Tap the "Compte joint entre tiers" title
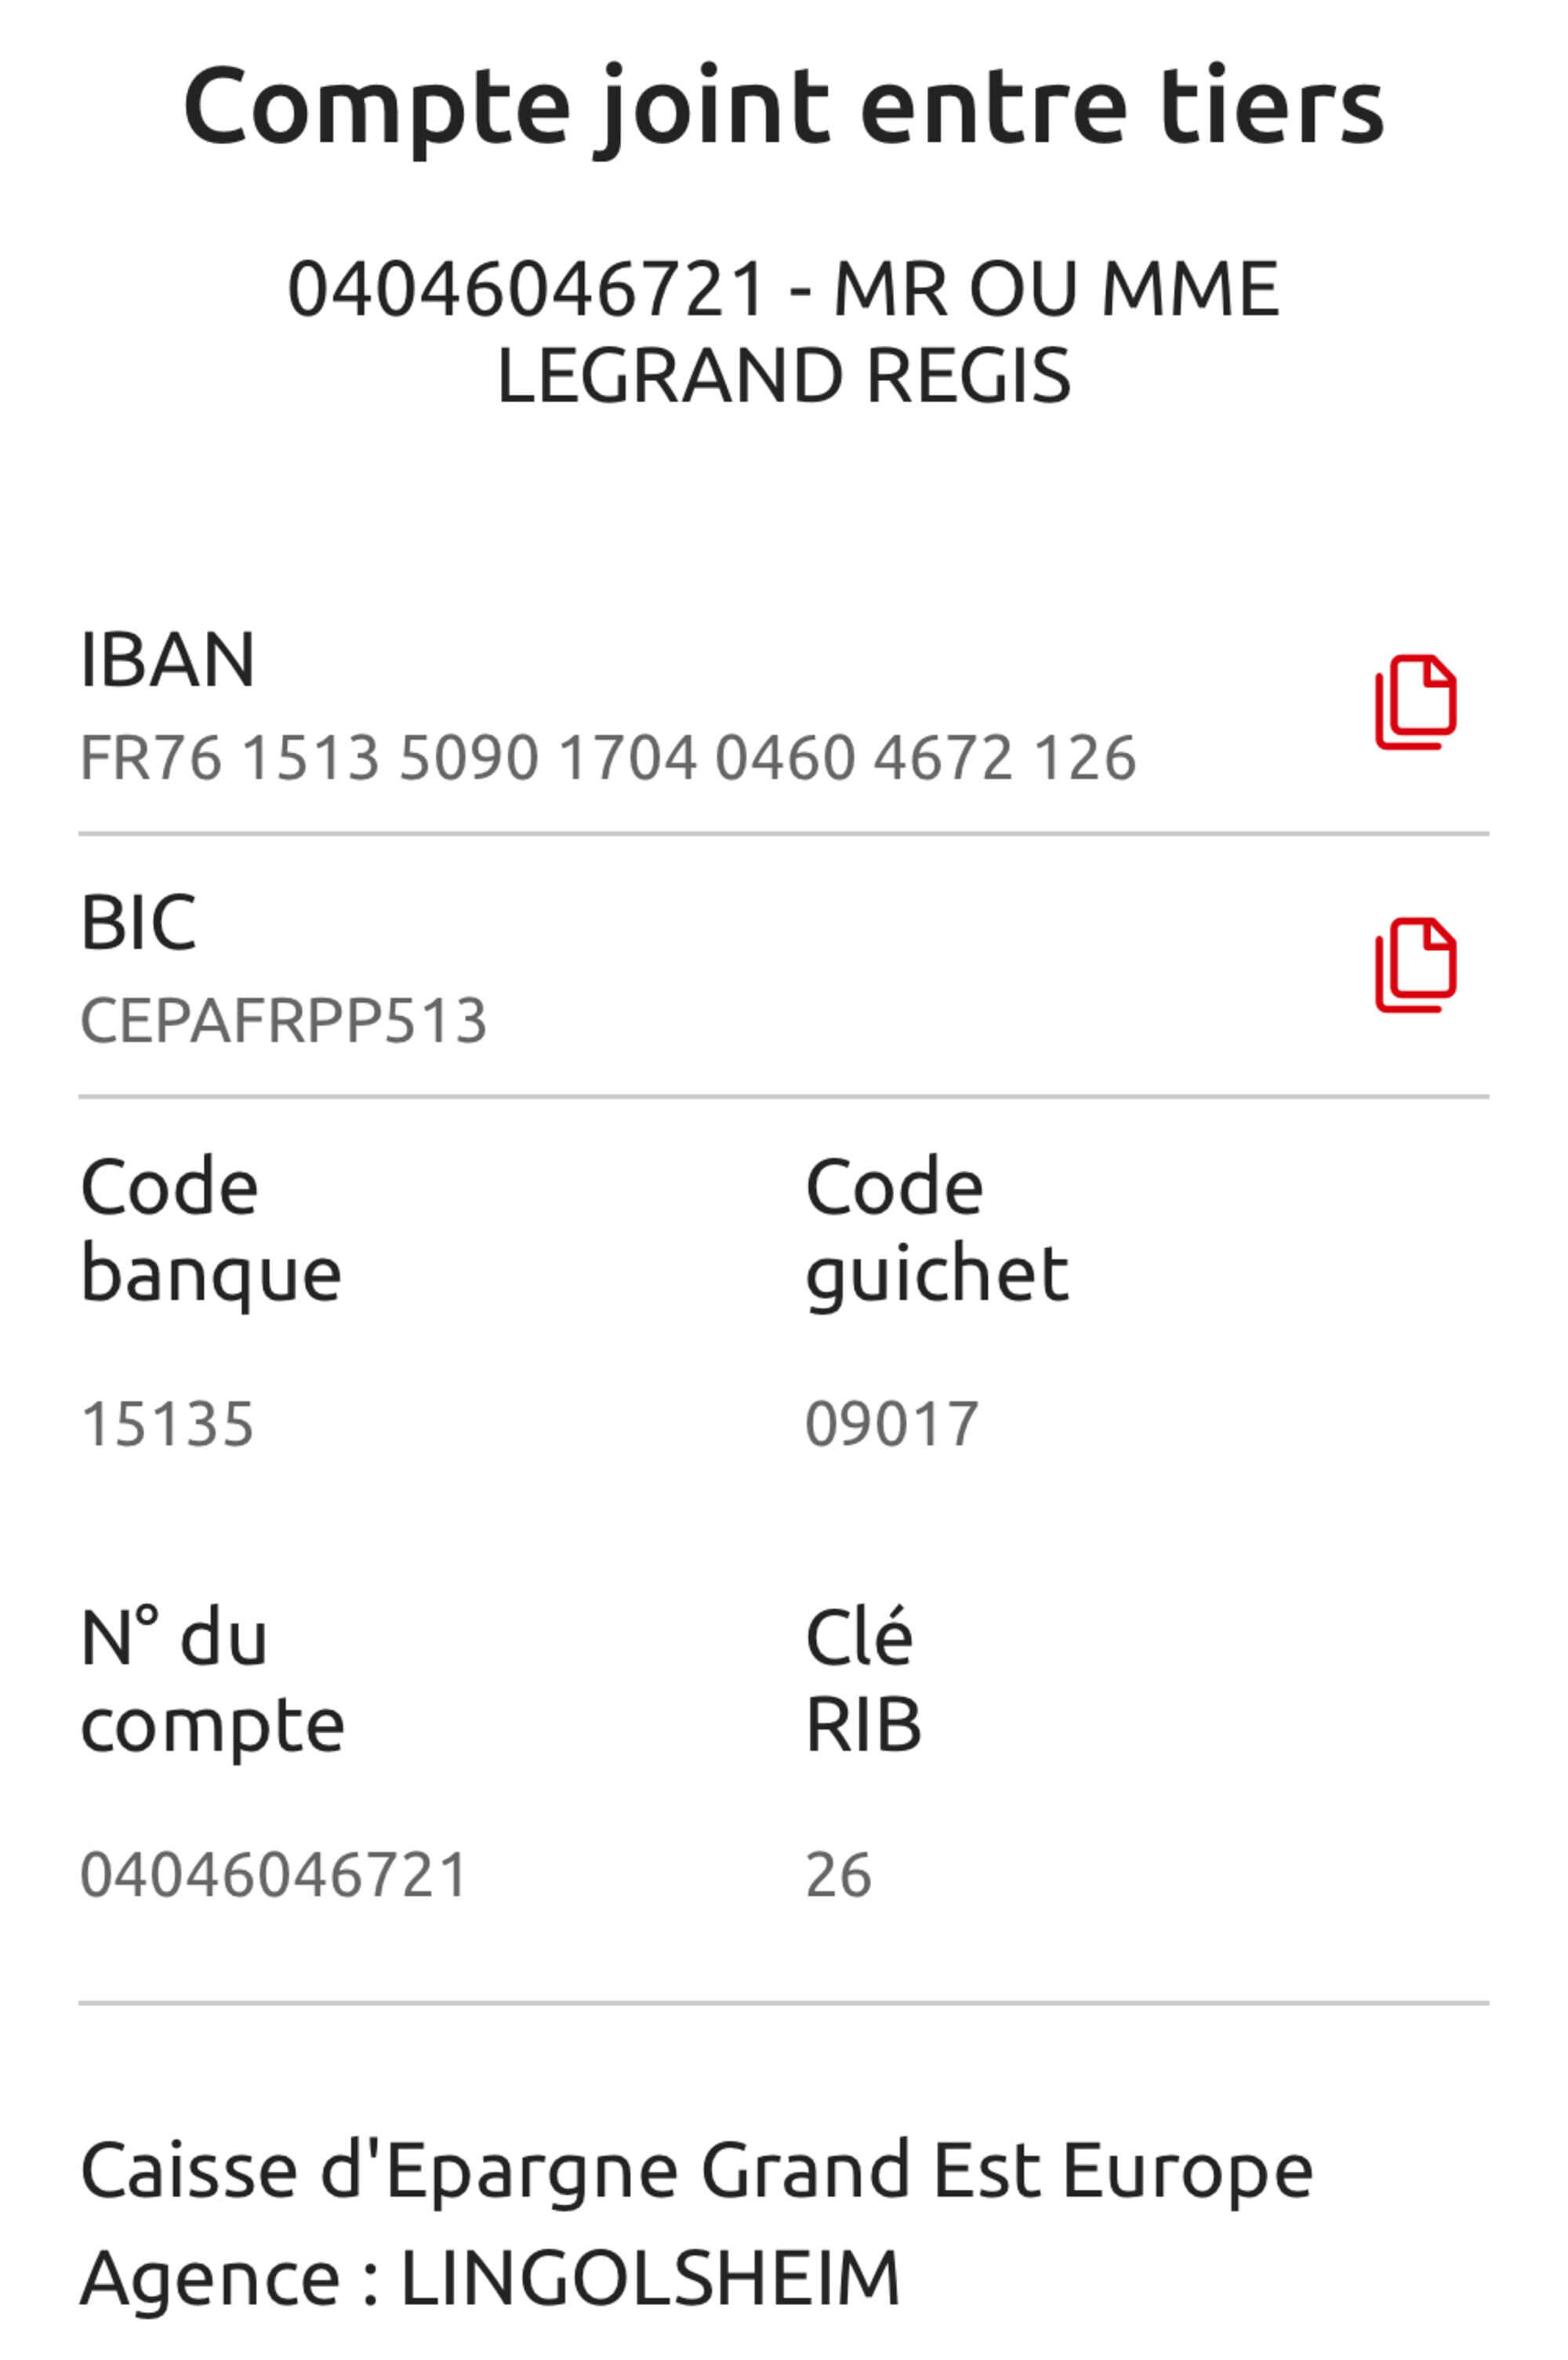 coord(784,106)
